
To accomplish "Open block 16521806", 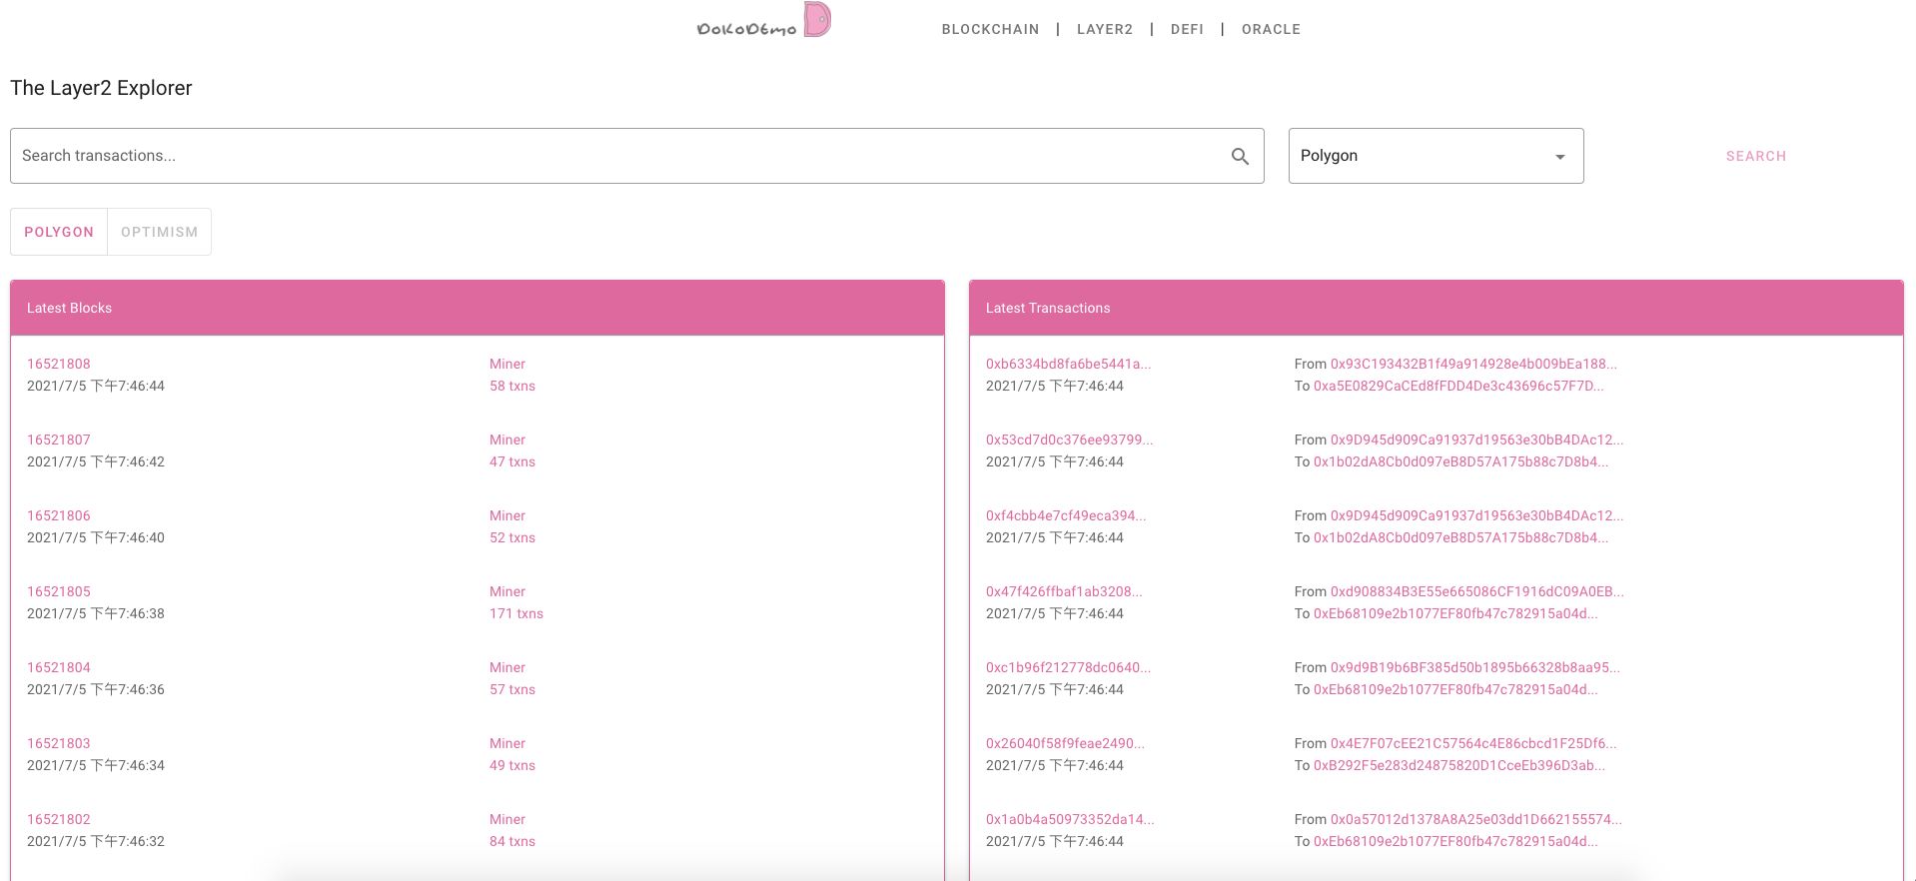I will point(59,515).
